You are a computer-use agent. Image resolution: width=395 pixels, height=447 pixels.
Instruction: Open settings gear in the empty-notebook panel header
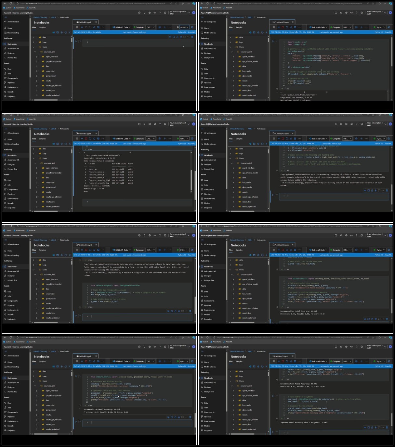[150, 13]
